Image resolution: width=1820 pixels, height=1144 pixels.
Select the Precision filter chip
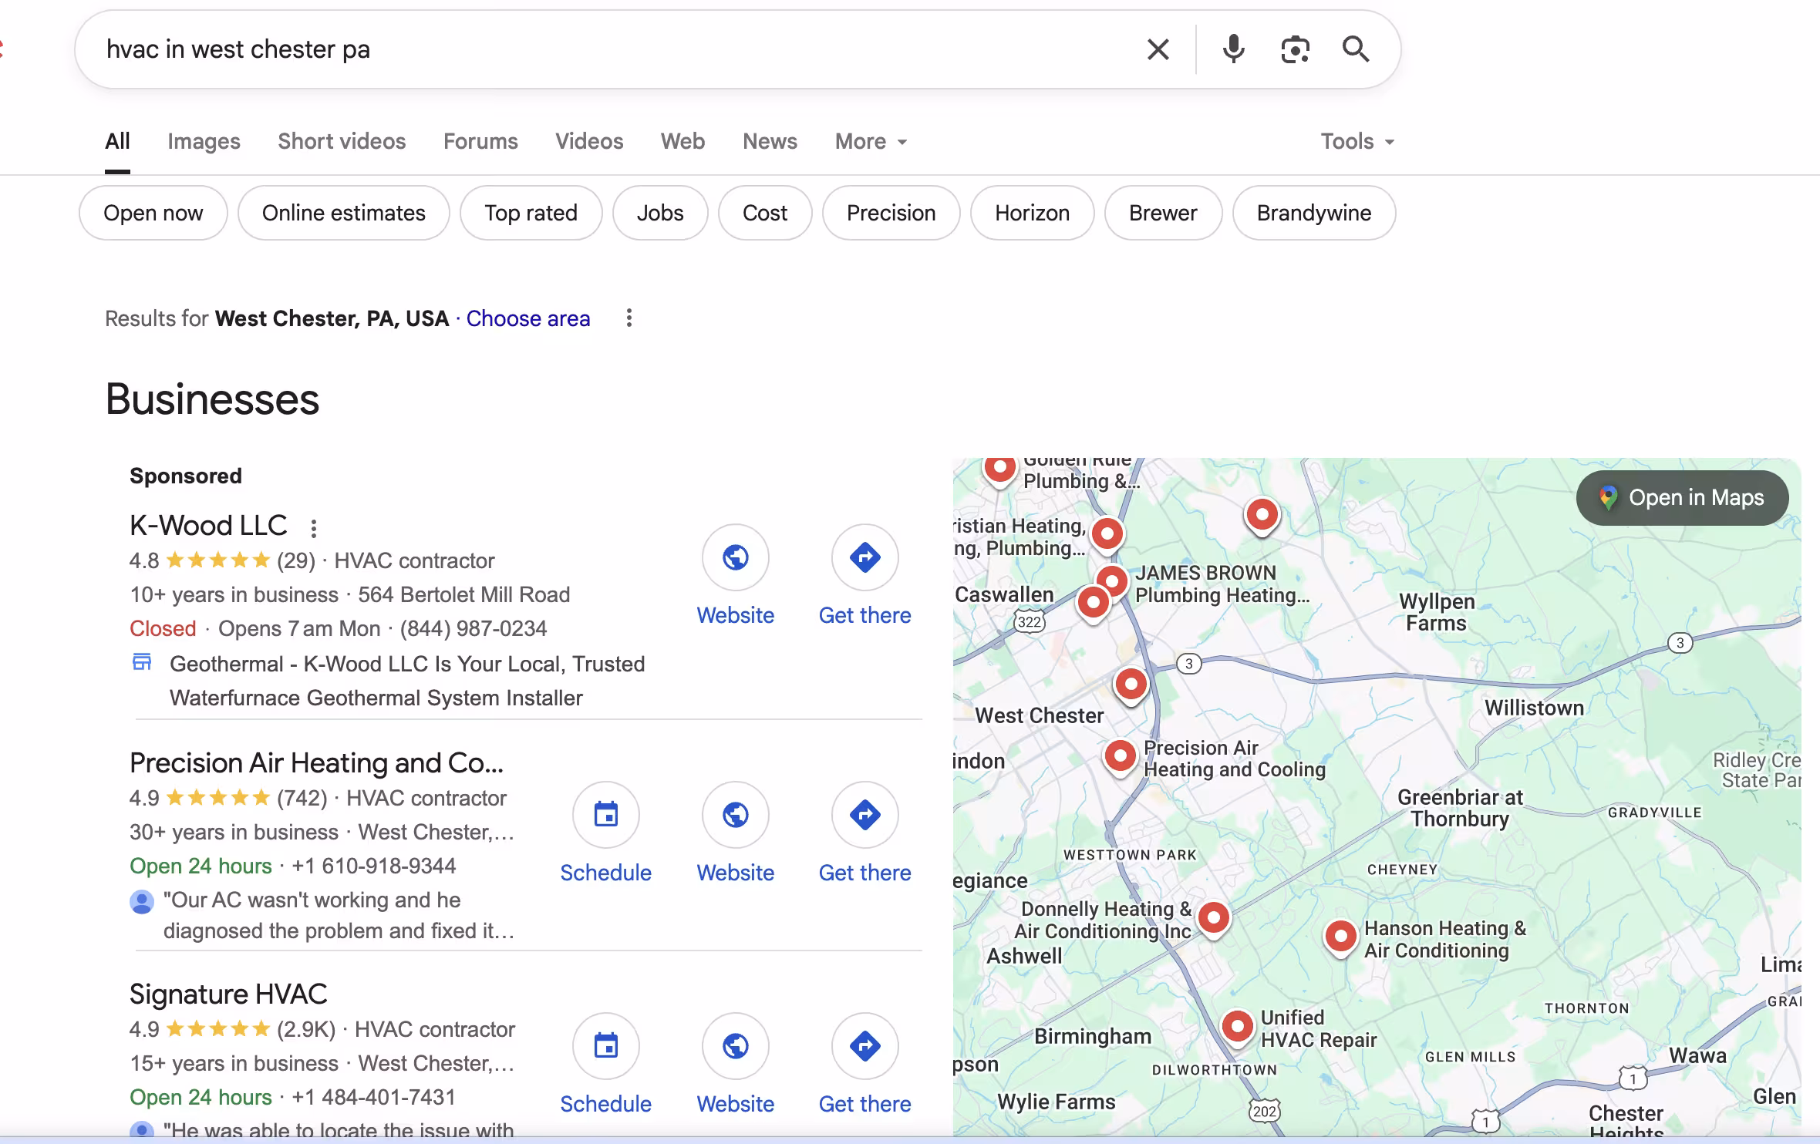[x=891, y=213]
